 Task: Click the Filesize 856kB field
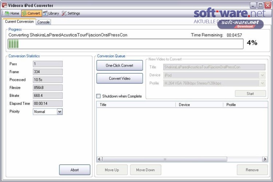(x=48, y=88)
